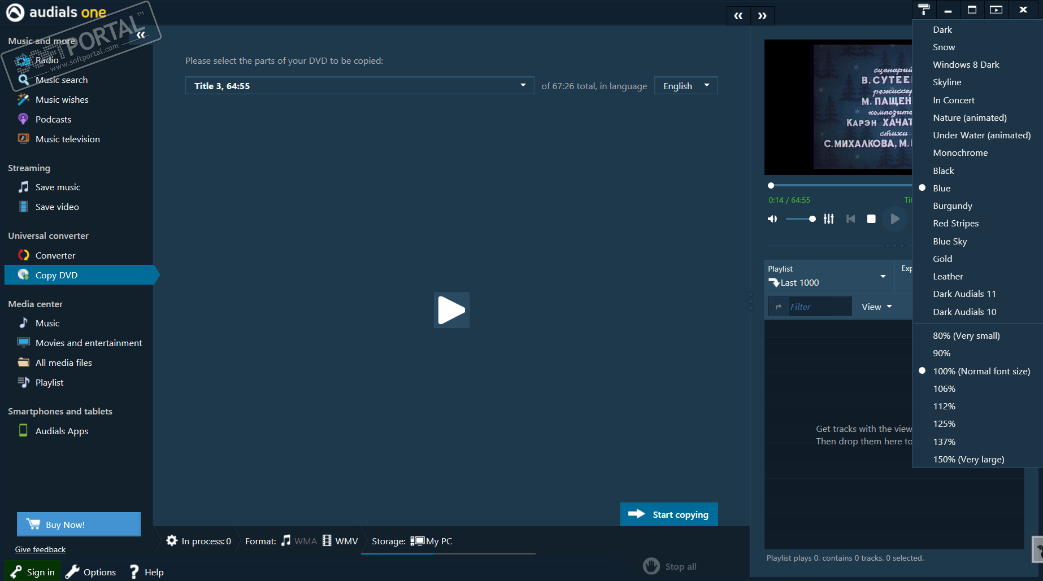Image resolution: width=1043 pixels, height=581 pixels.
Task: Open the Title 3, 64:55 dropdown
Action: (x=359, y=86)
